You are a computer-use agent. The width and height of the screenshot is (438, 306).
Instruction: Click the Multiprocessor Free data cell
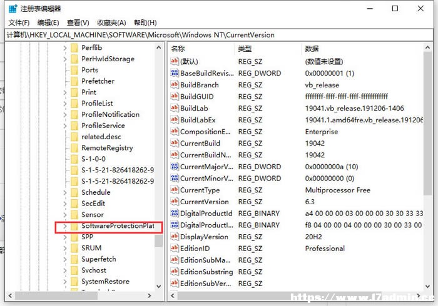[x=338, y=190]
